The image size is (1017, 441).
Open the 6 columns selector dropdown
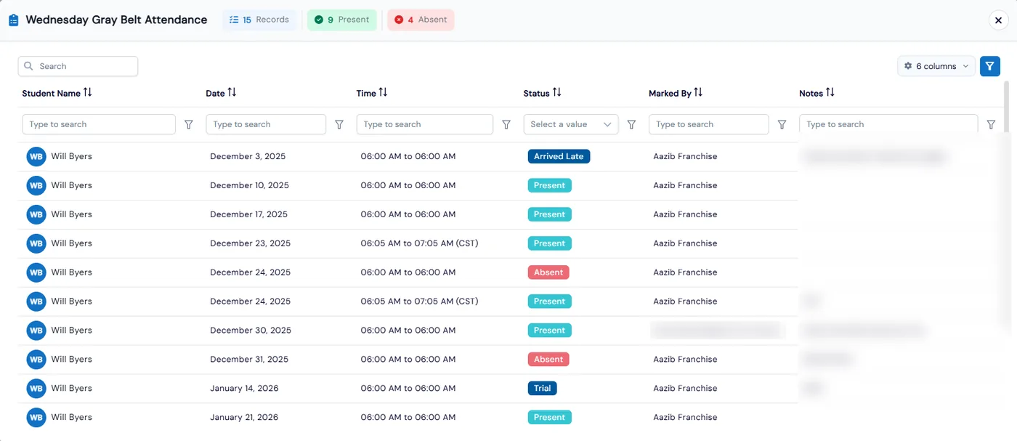pos(936,66)
